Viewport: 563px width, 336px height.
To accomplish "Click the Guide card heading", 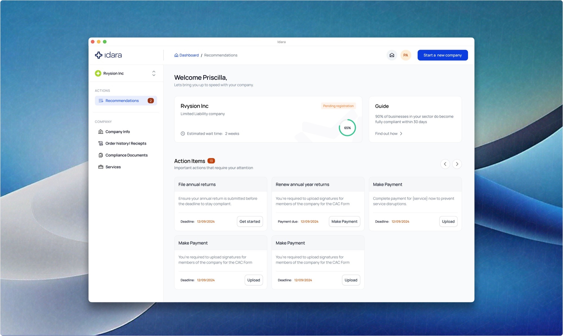I will click(x=382, y=106).
